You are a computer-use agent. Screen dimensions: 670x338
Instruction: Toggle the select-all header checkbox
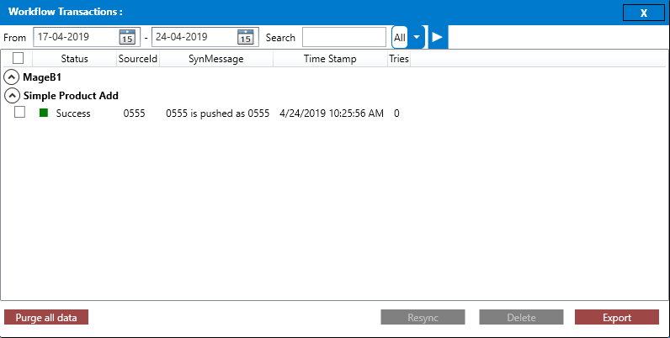(19, 59)
